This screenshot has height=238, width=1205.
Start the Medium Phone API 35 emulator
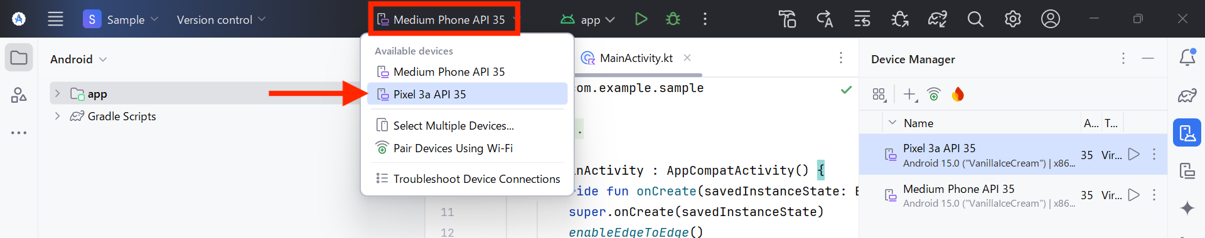[x=1133, y=195]
